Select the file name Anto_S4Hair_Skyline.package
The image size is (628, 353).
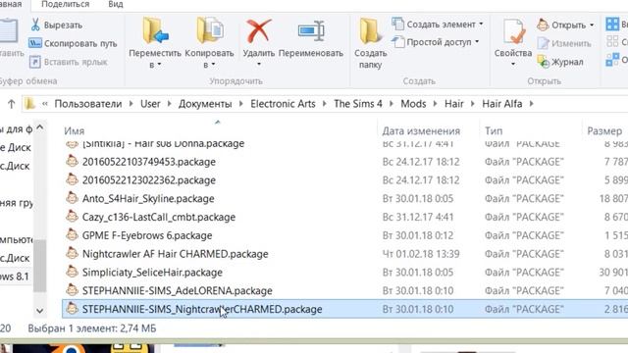coord(148,198)
